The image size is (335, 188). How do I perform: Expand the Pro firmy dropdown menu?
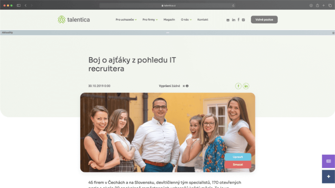coord(150,20)
